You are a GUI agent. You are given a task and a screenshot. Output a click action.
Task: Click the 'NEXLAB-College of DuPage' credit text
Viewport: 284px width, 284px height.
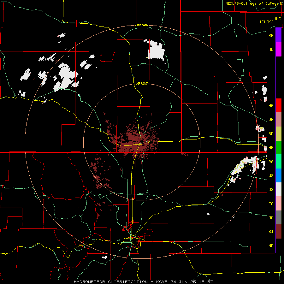pos(252,3)
